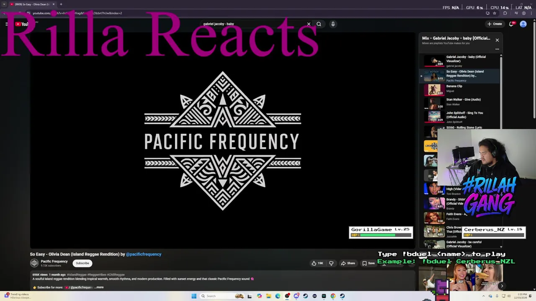This screenshot has height=301, width=536.
Task: Click the '9.72K subscribers' text
Action: click(x=51, y=266)
